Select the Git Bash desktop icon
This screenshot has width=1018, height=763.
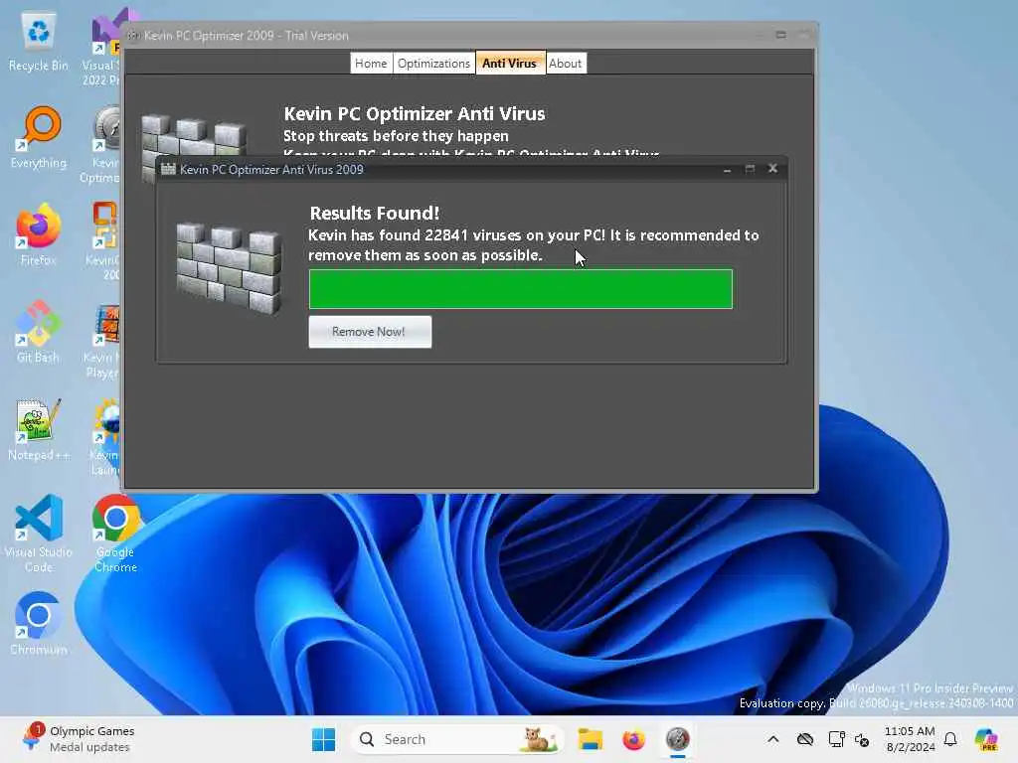(39, 332)
